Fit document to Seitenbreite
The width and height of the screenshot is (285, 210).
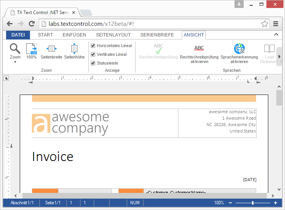point(51,49)
